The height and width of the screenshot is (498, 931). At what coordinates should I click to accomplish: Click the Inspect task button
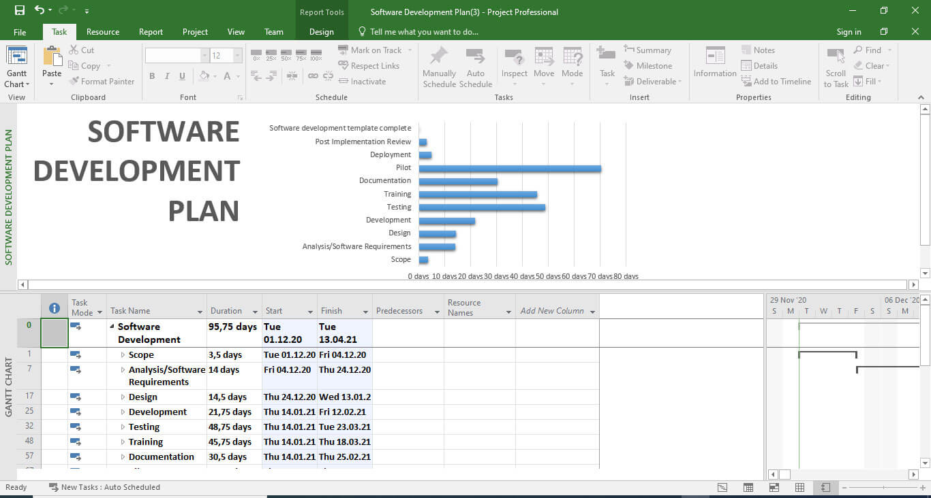pos(515,67)
